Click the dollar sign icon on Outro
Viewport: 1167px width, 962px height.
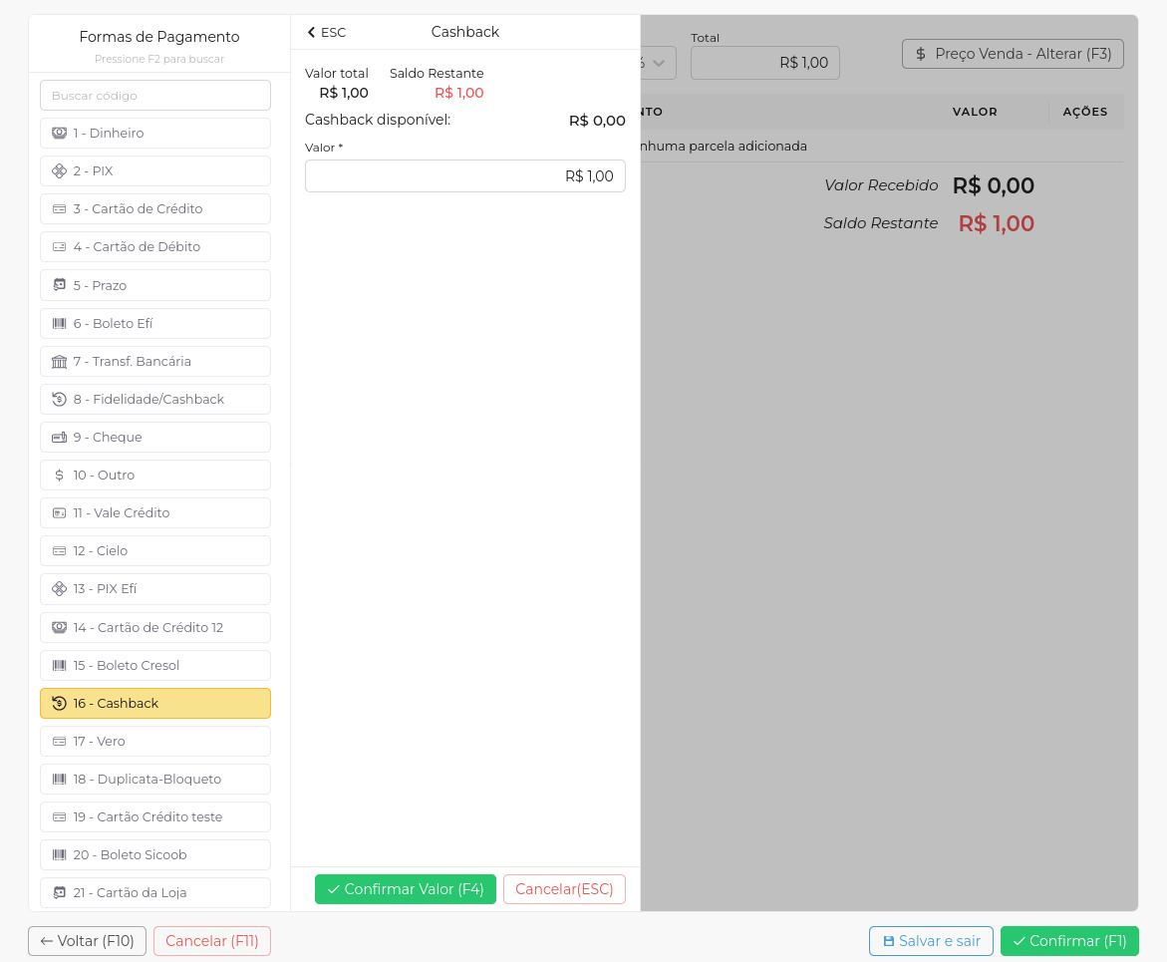click(x=58, y=475)
